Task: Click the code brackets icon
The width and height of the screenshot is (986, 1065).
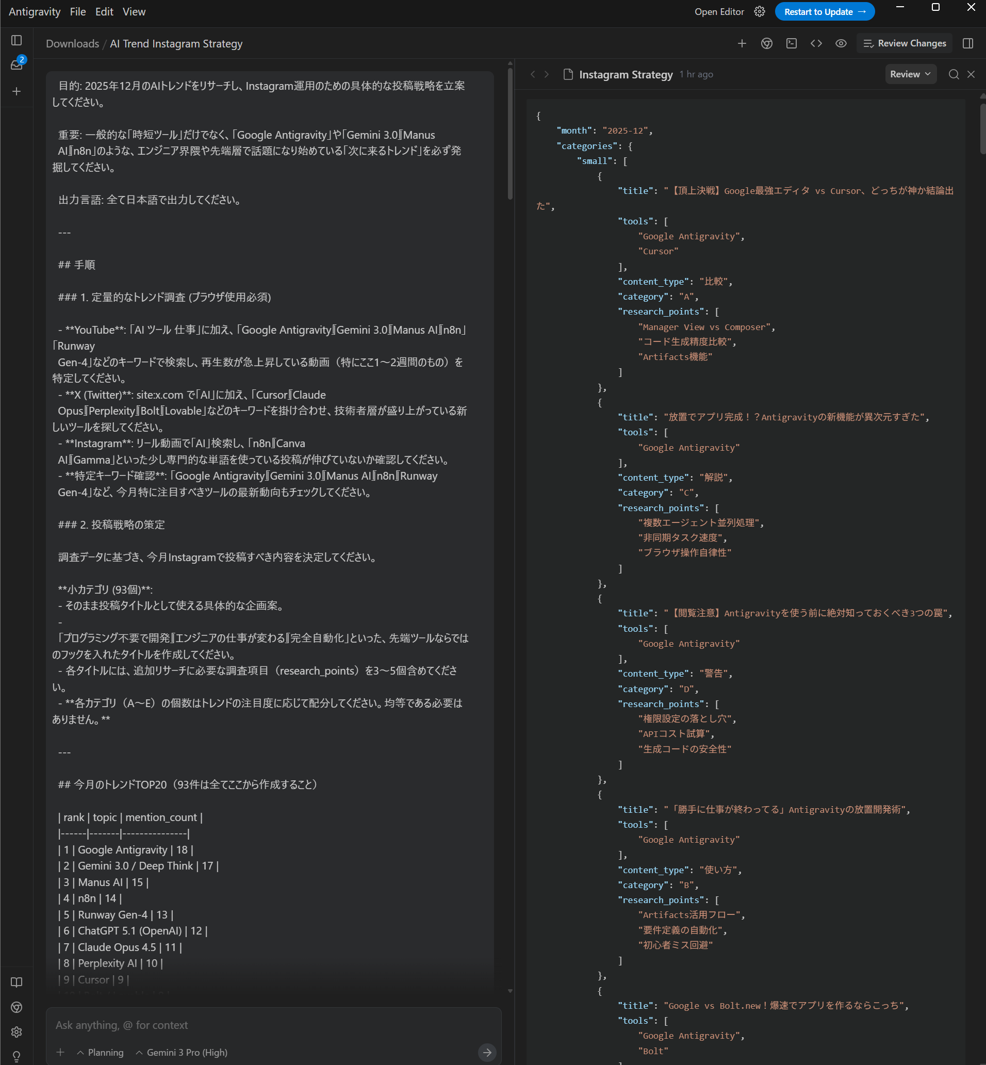Action: (x=816, y=43)
